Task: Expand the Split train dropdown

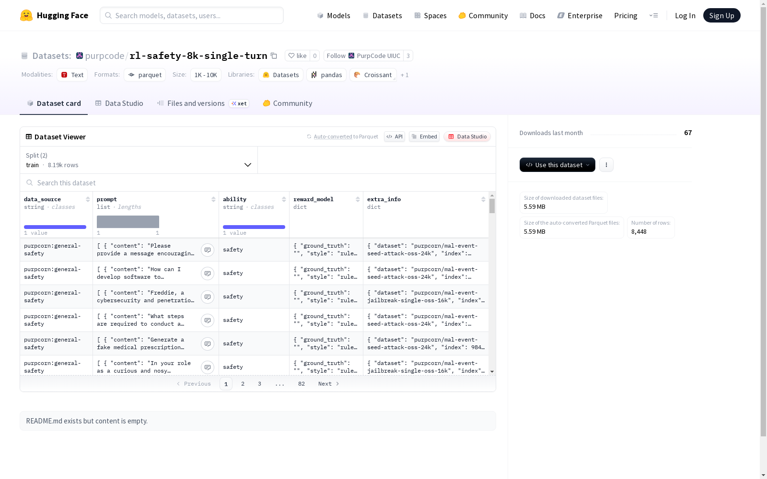Action: coord(139,160)
